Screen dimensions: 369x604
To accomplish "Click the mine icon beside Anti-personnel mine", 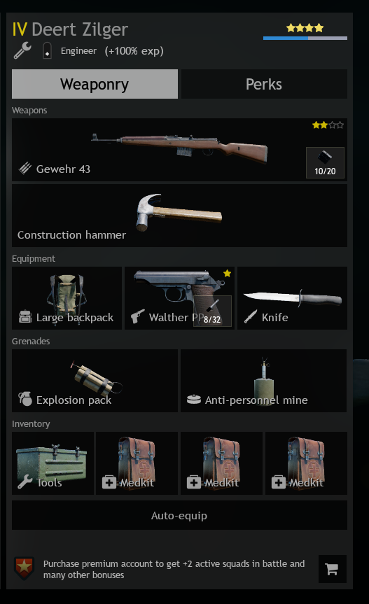I will [x=194, y=400].
